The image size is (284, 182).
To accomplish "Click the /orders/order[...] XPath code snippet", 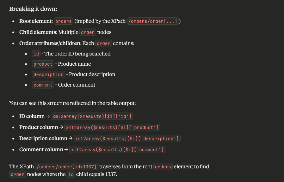I will coord(153,21).
